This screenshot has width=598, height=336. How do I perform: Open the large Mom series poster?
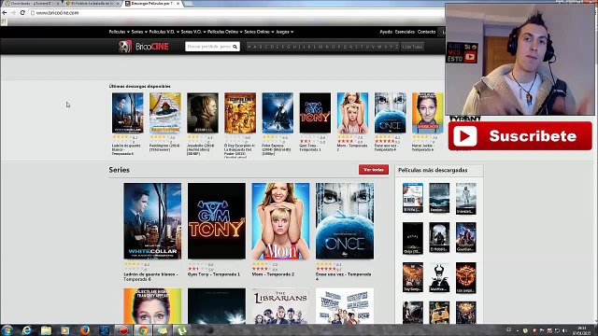coord(280,221)
